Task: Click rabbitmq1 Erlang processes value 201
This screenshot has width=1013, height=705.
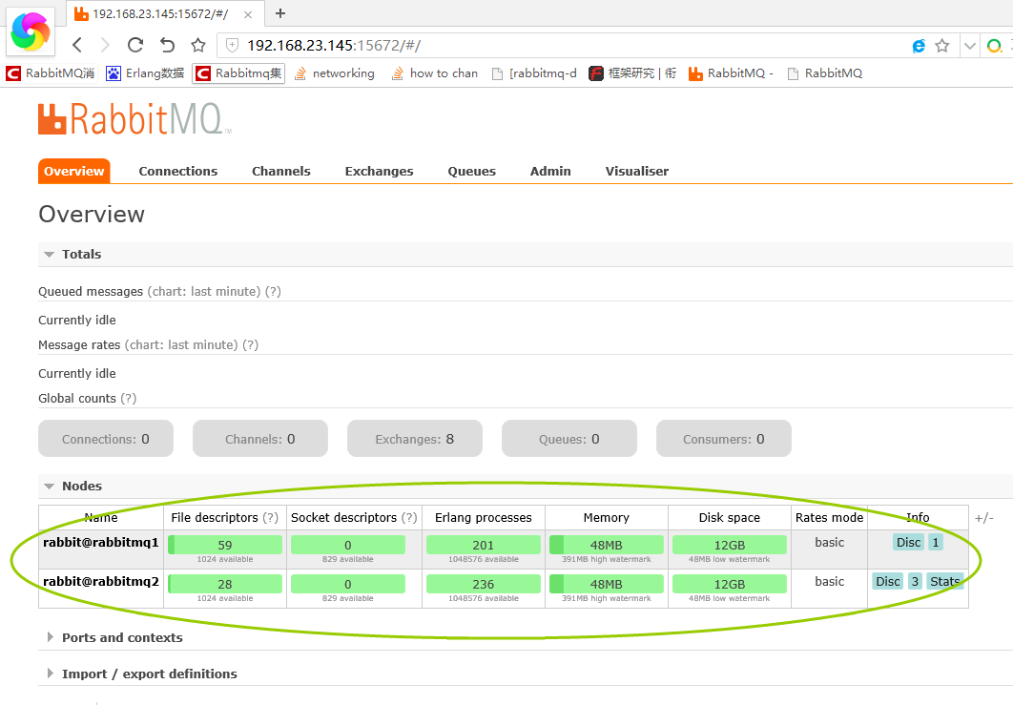Action: click(x=484, y=545)
